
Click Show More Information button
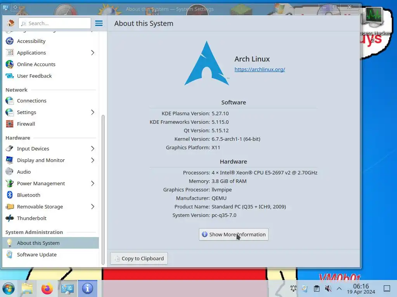pos(234,234)
